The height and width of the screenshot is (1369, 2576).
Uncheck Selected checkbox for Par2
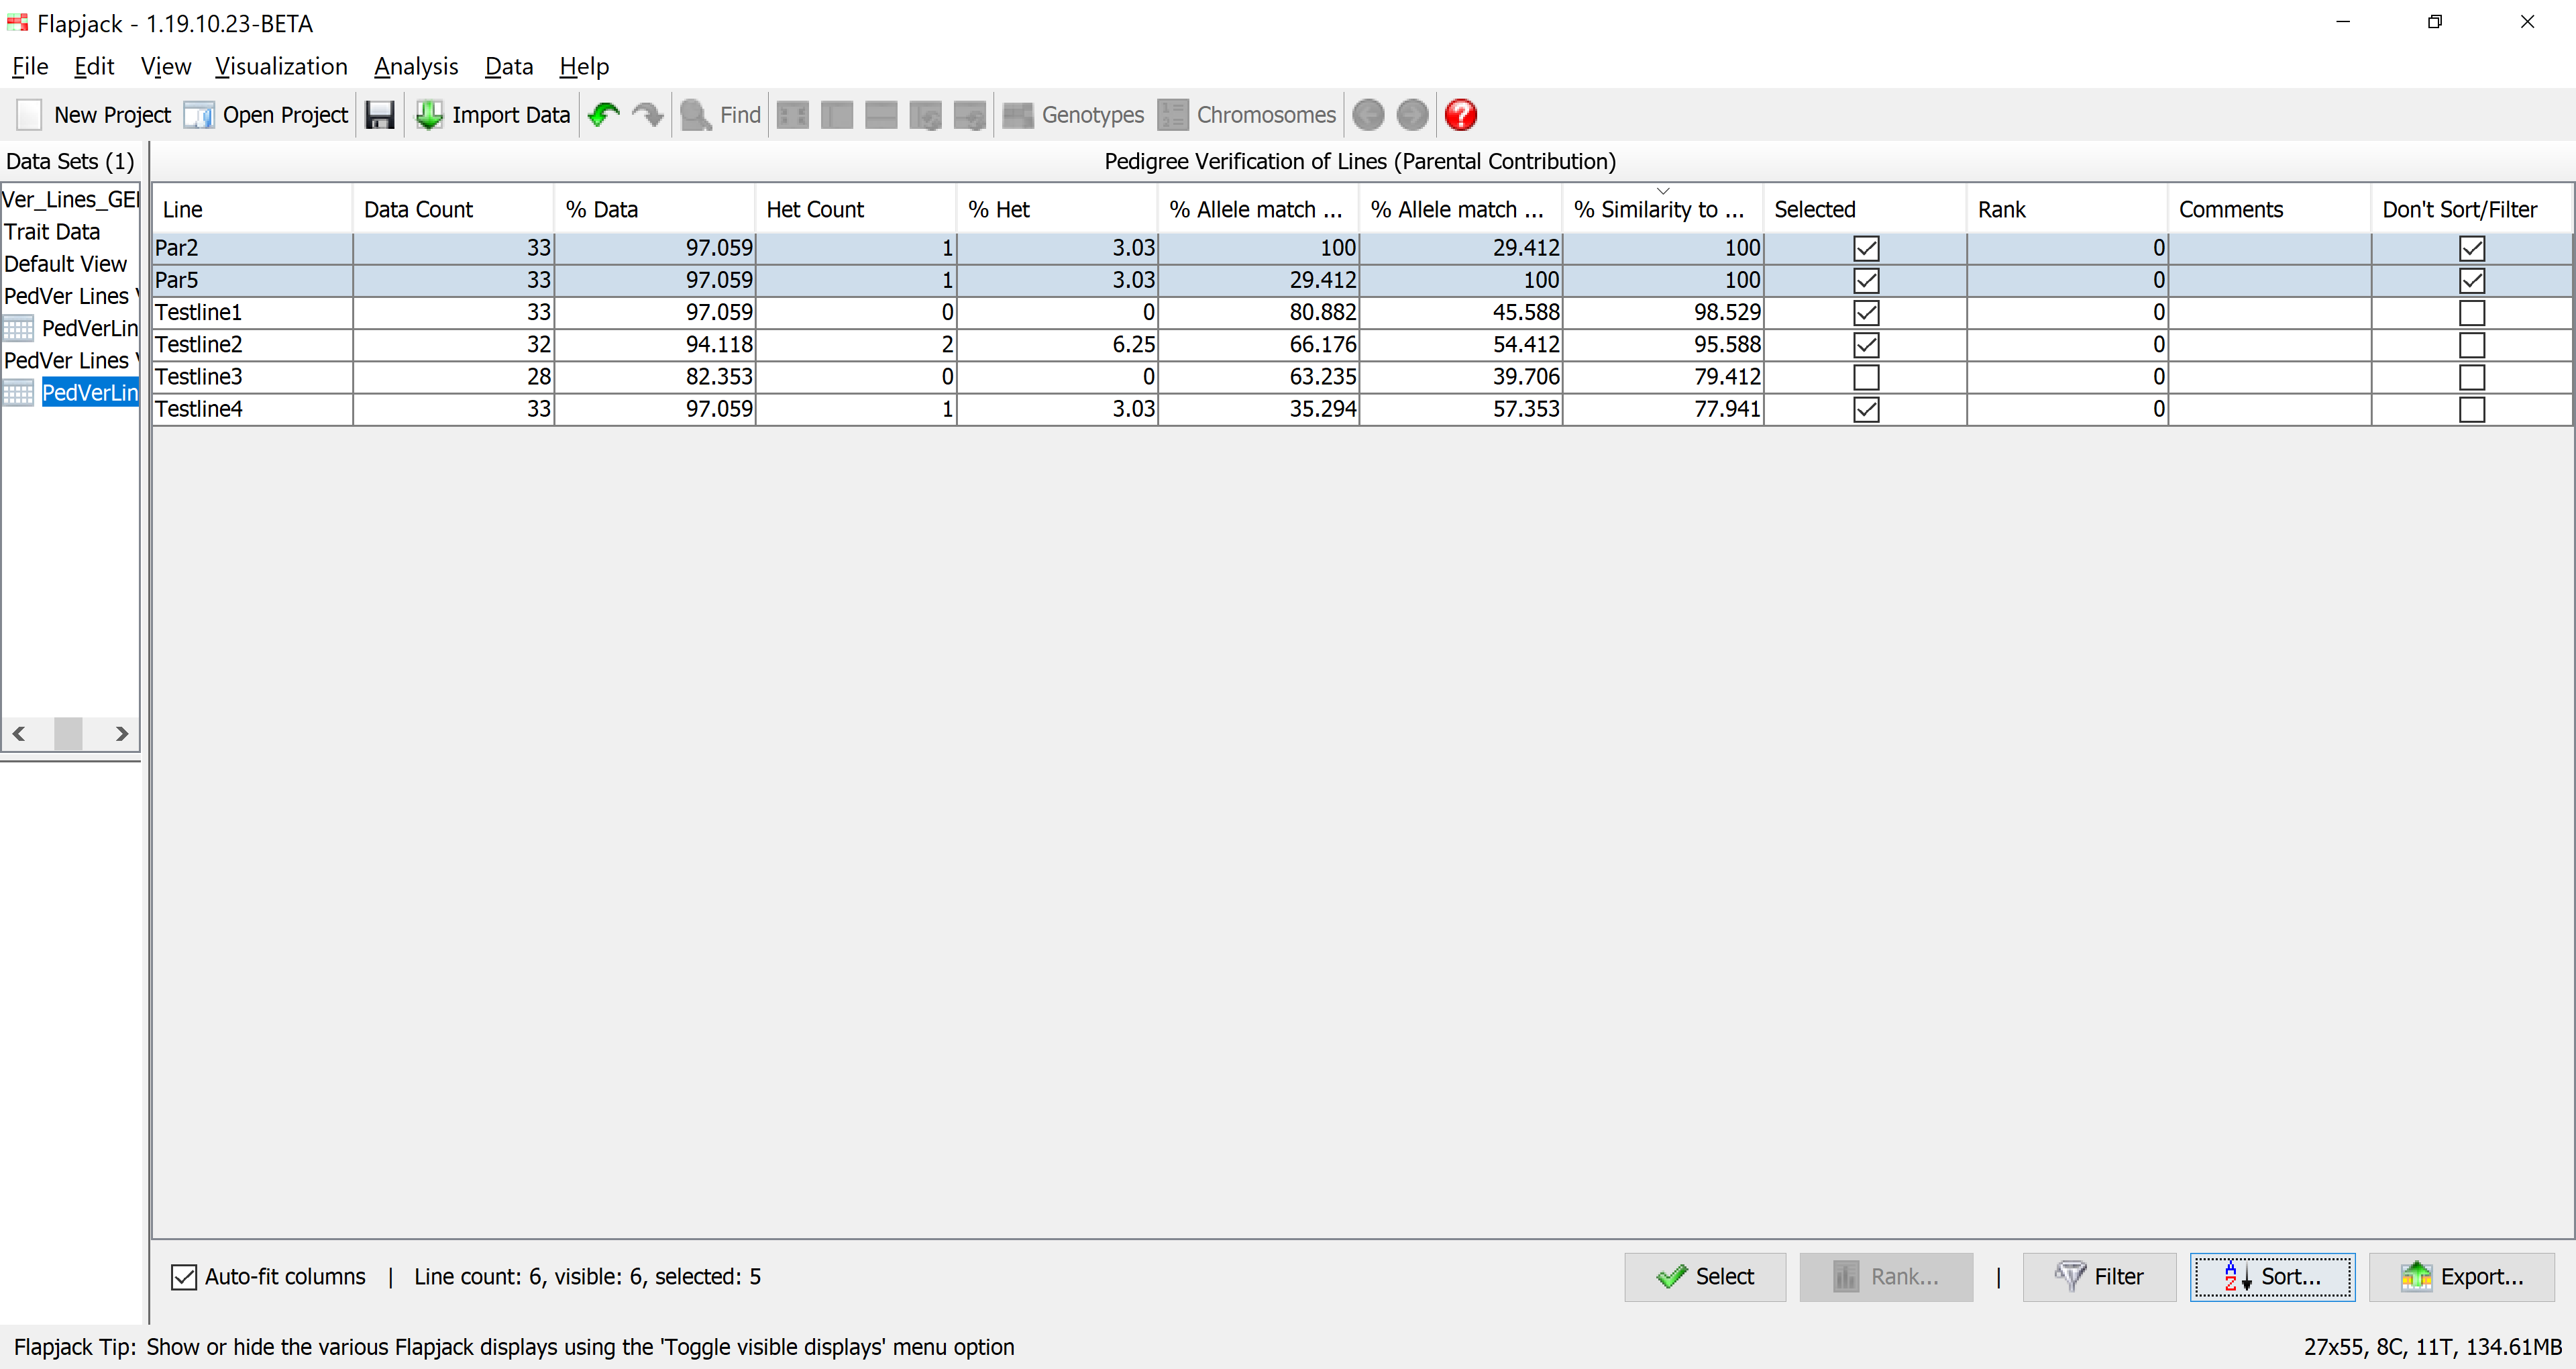[x=1866, y=248]
